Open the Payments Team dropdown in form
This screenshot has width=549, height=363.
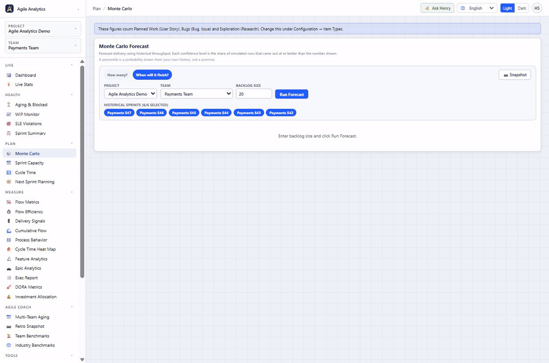[x=197, y=94]
